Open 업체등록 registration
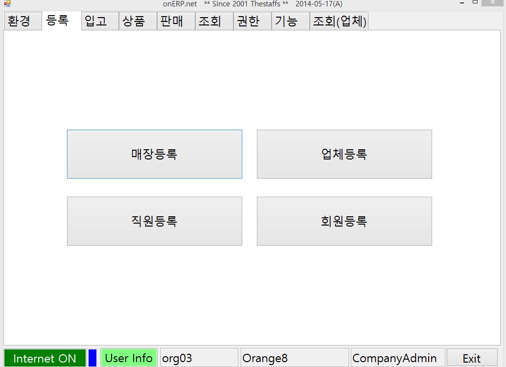 pos(345,154)
